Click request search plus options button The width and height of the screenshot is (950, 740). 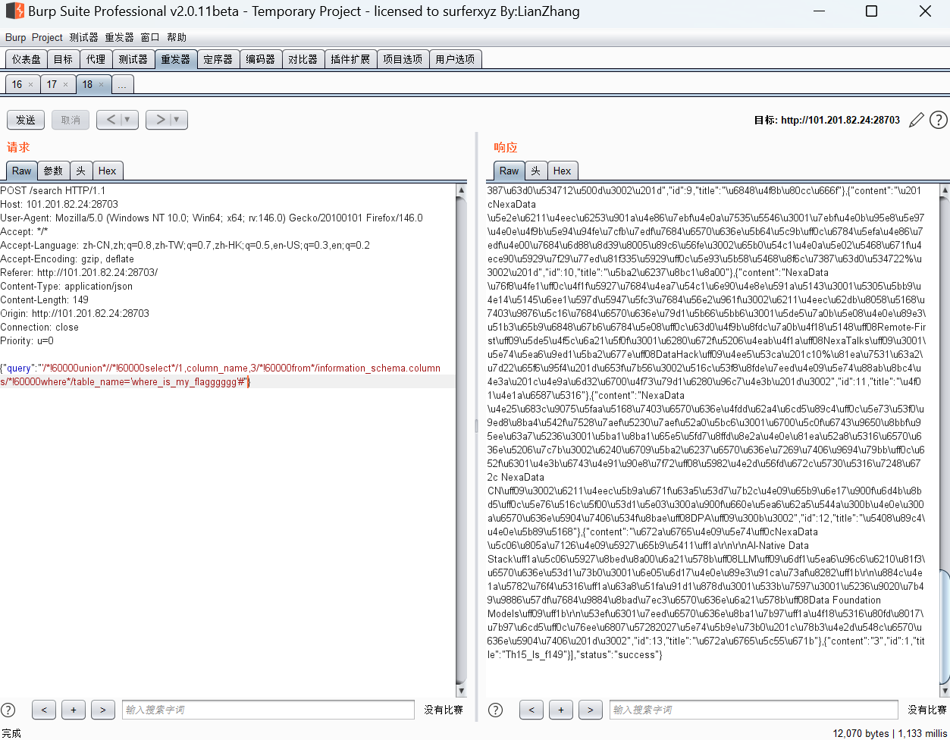[74, 710]
